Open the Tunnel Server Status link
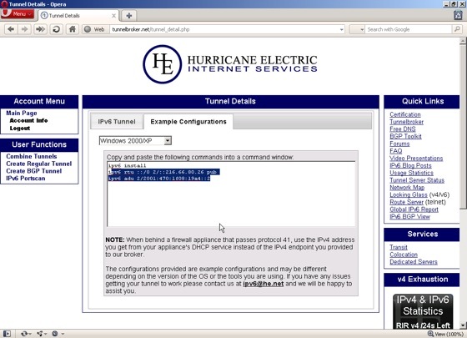 [417, 180]
